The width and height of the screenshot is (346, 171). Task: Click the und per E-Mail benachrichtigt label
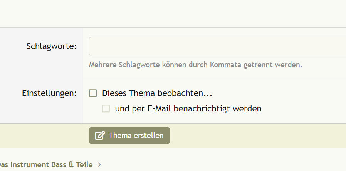click(188, 109)
